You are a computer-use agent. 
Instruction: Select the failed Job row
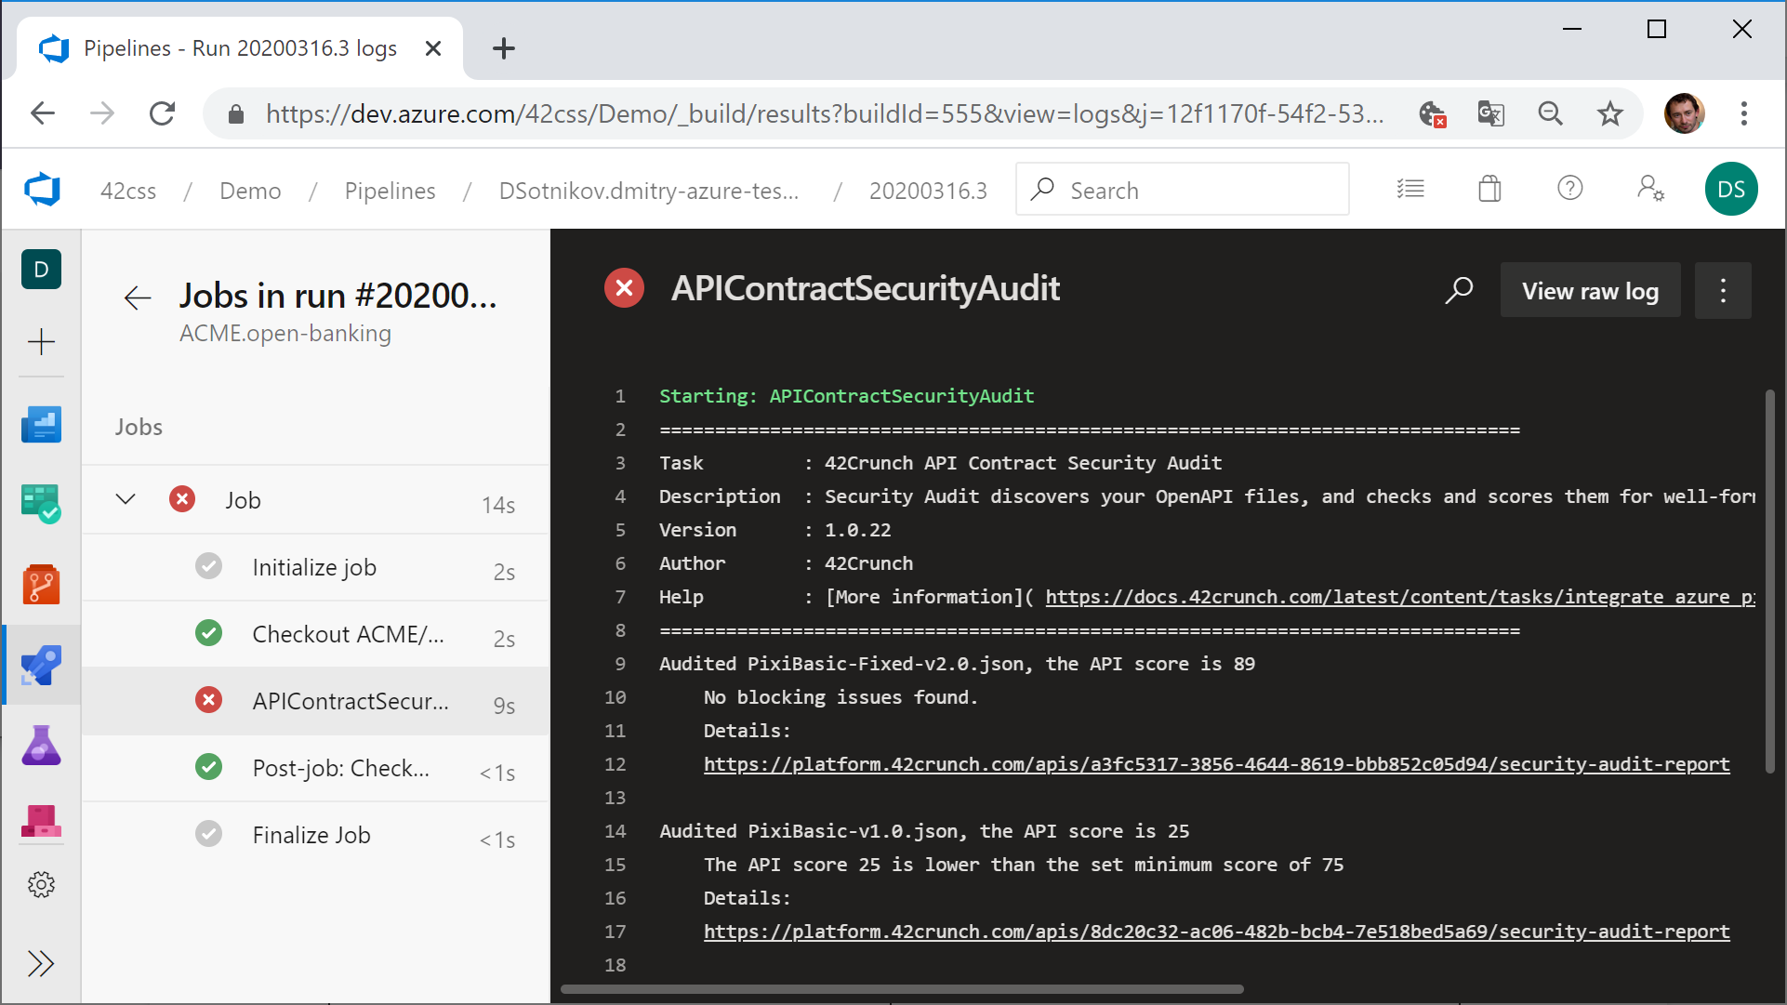click(x=315, y=500)
